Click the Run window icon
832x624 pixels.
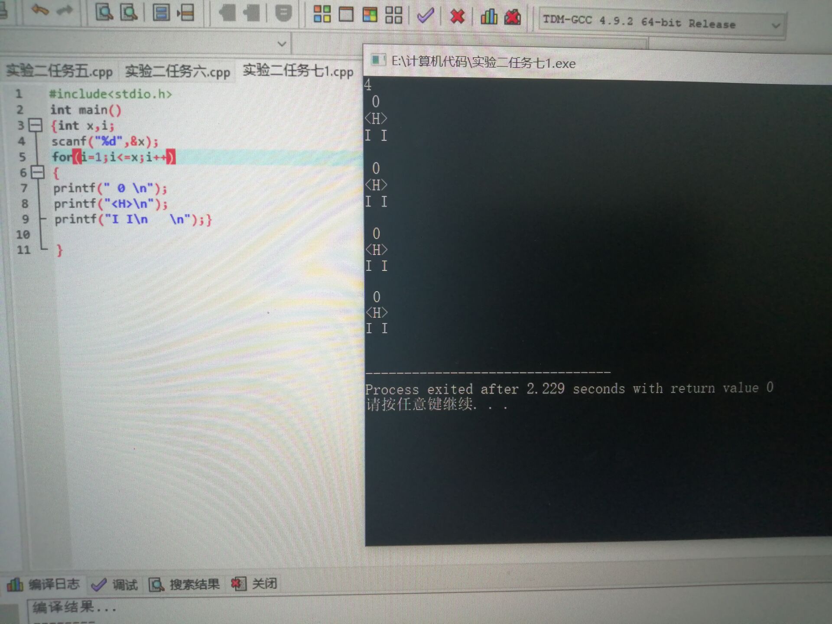tap(346, 14)
